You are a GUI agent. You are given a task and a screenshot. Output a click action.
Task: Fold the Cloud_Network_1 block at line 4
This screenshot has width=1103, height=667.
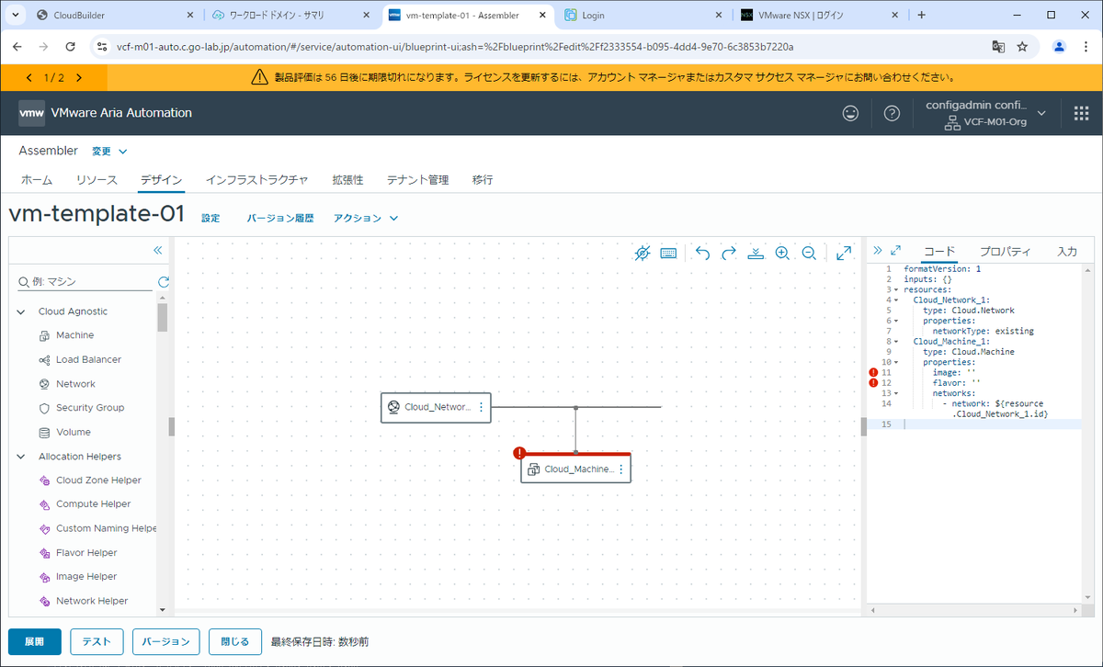pos(896,300)
